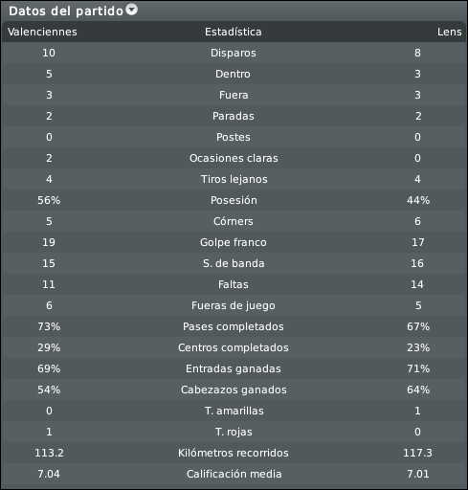Select the Kilómetros recorridos row
This screenshot has width=468, height=490.
pos(234,453)
